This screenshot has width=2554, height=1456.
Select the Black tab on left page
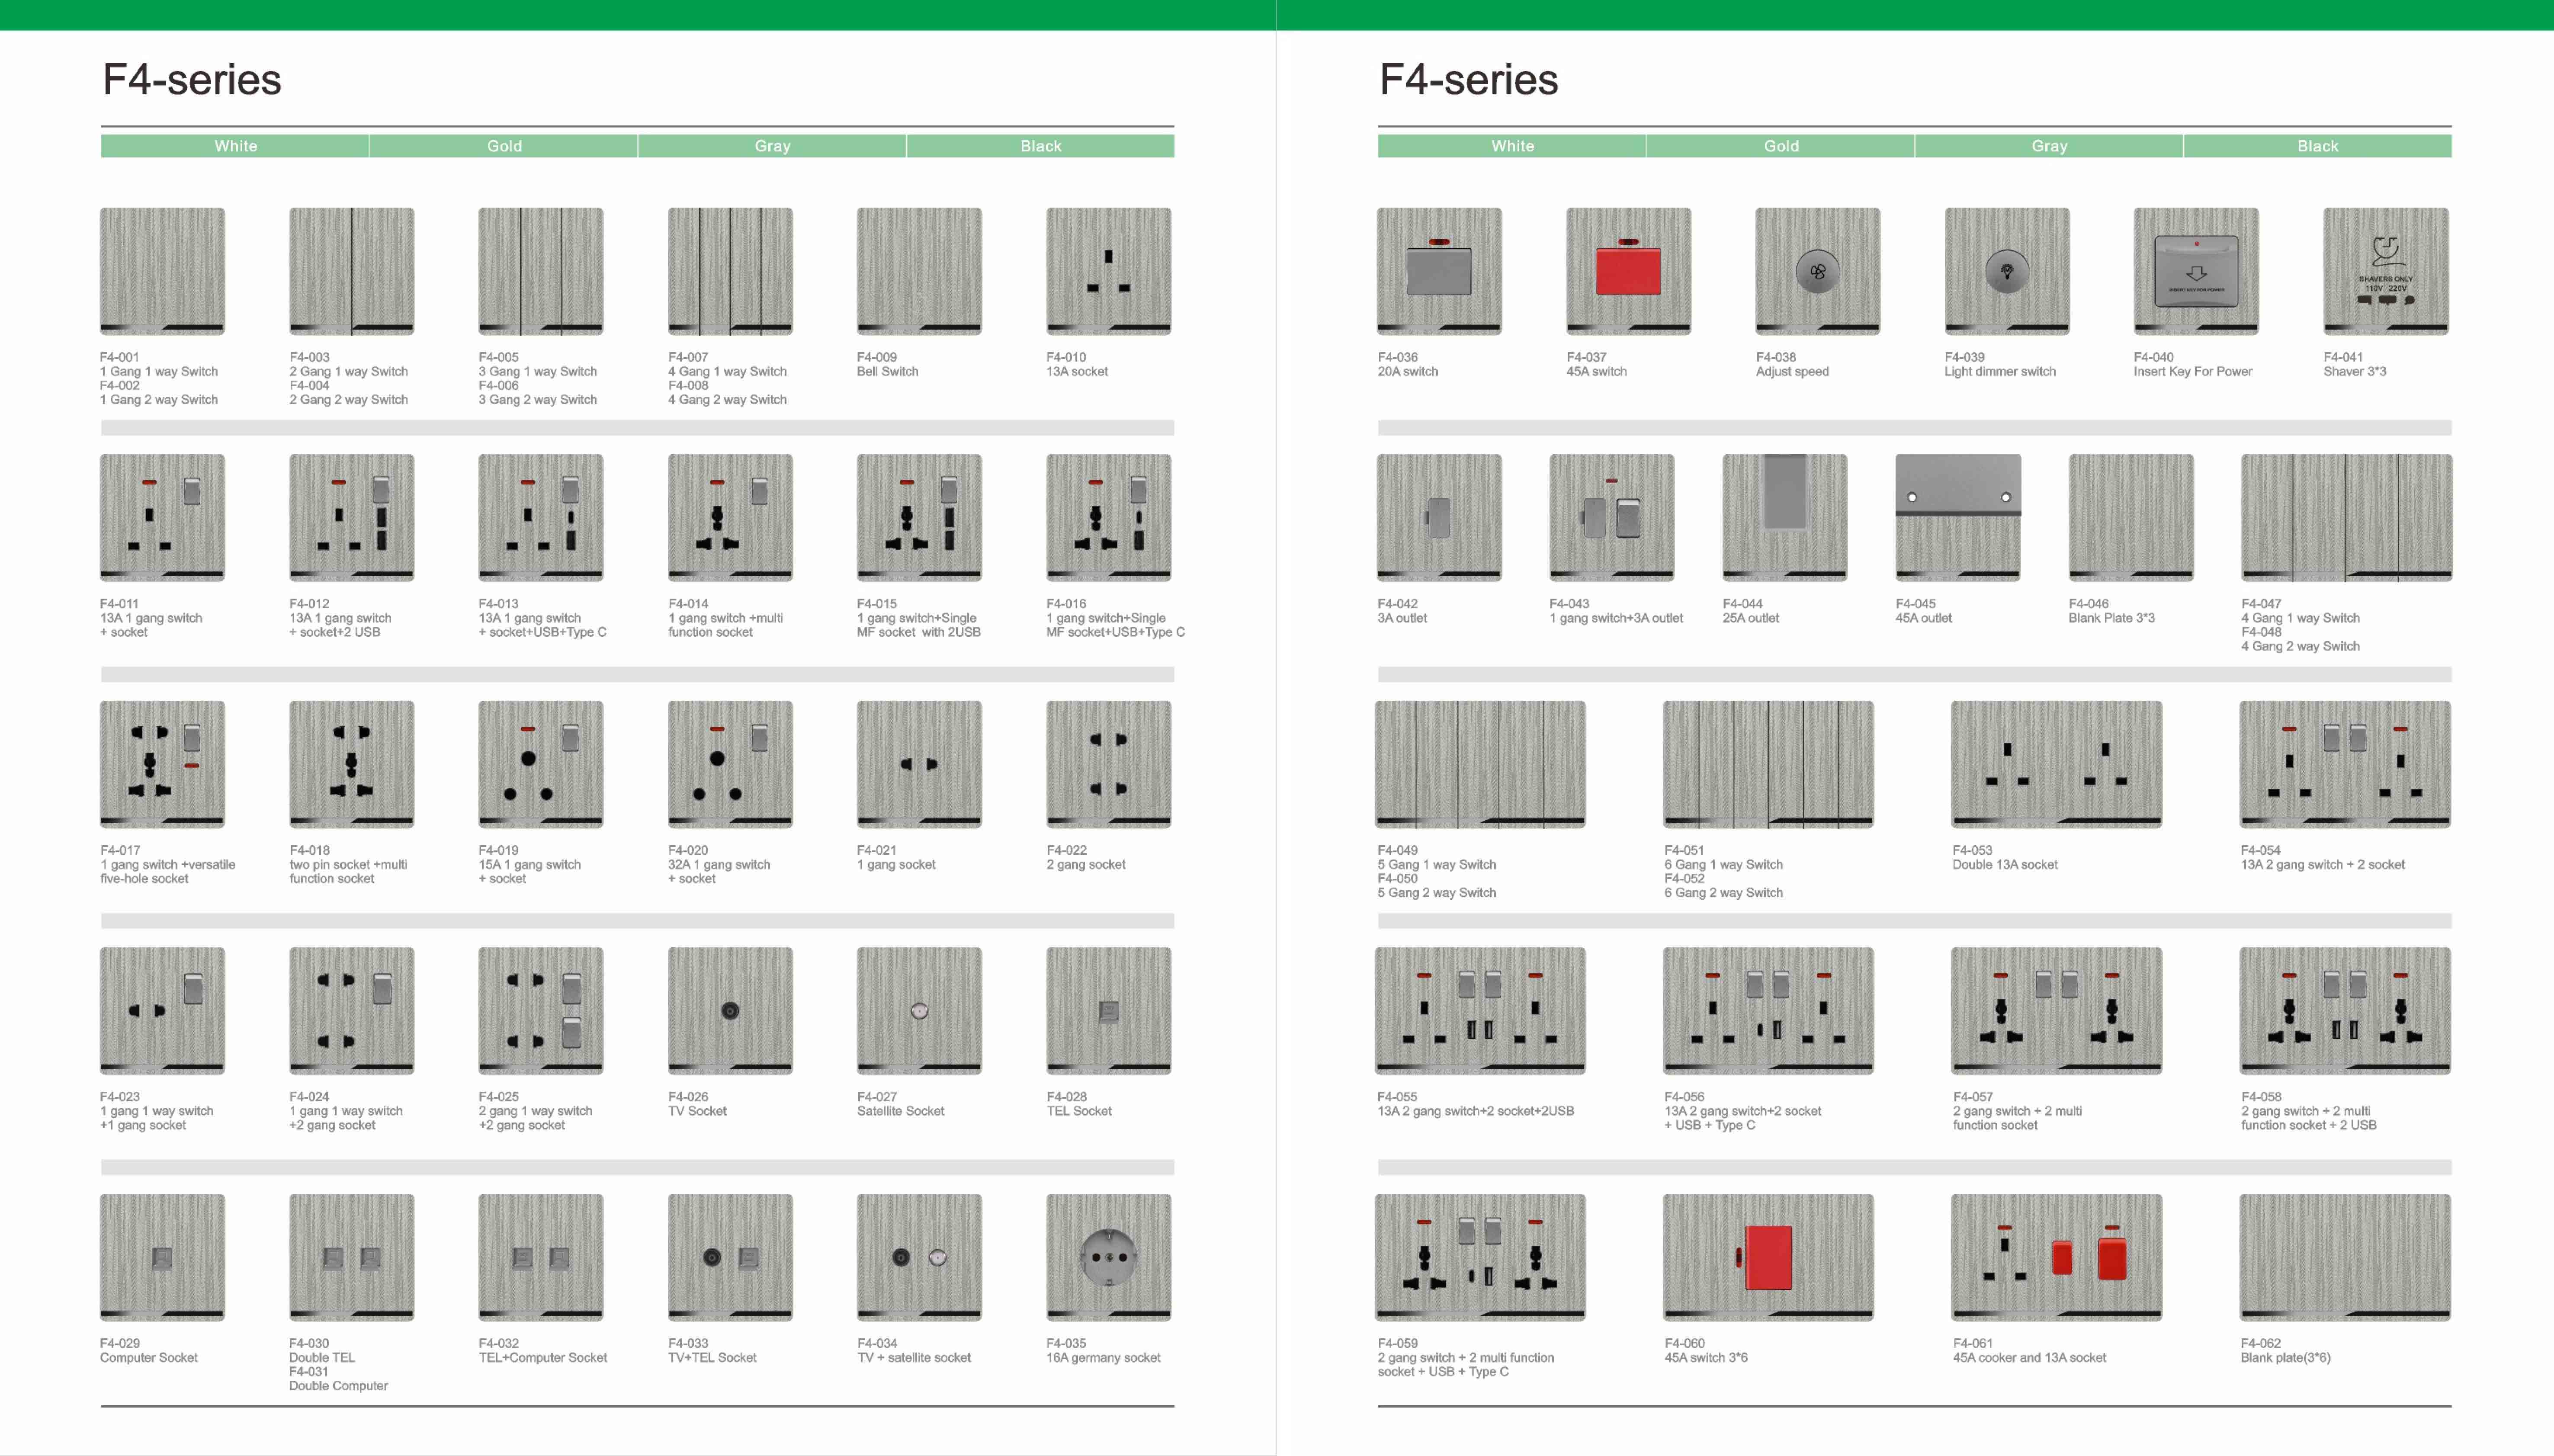[1041, 146]
